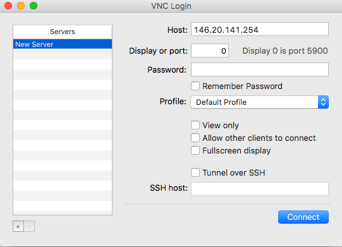Add a new server with plus button
342x247 pixels.
coord(18,227)
